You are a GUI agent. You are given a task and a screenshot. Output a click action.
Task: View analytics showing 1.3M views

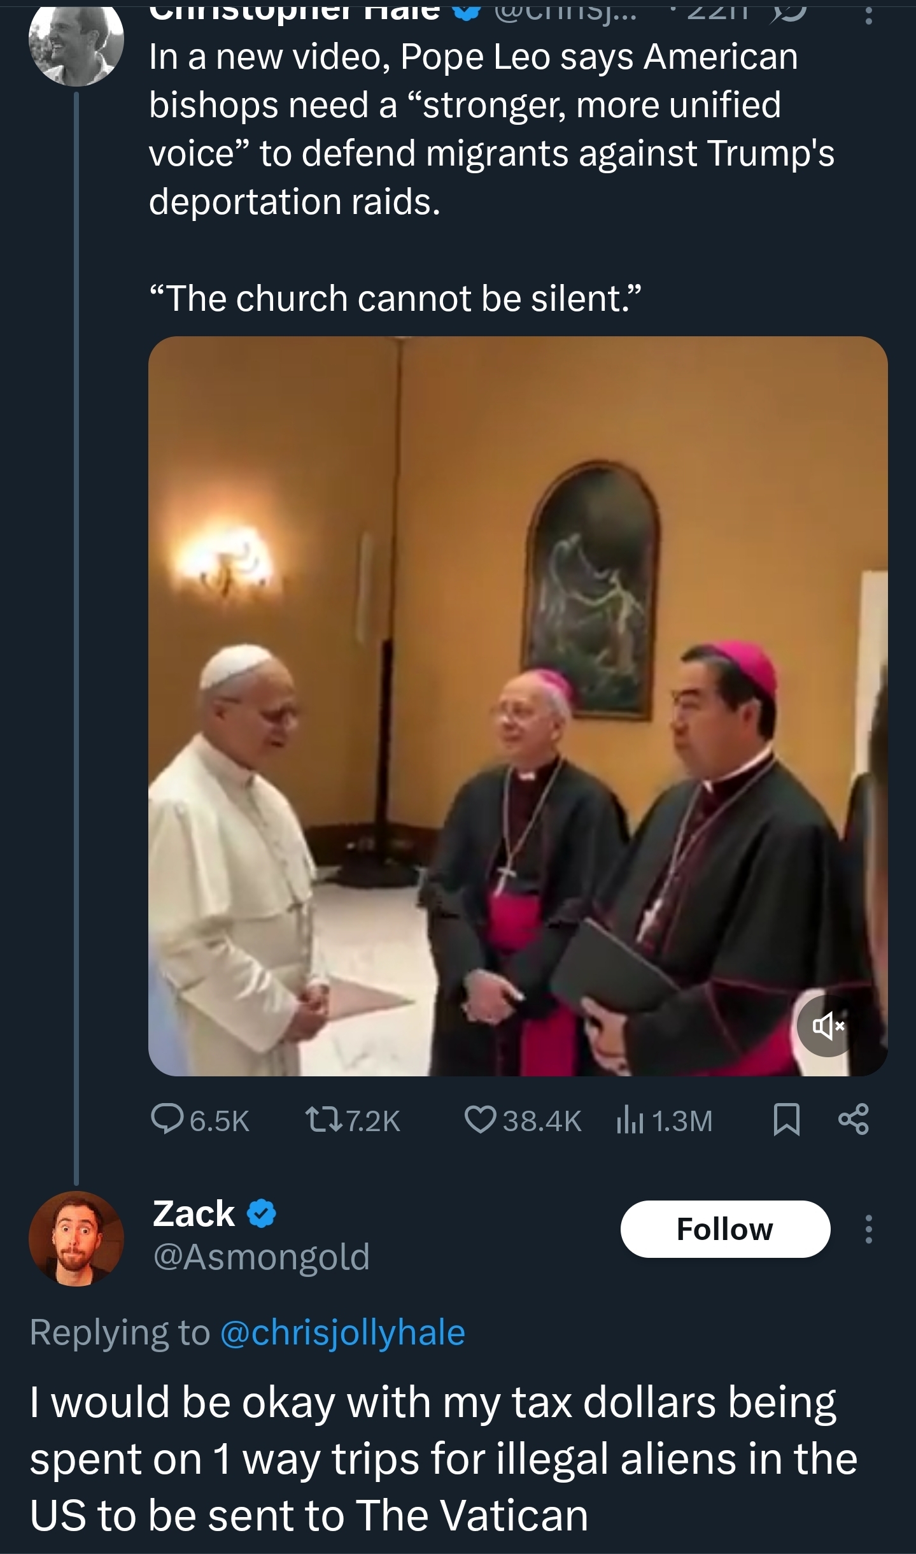(629, 1120)
